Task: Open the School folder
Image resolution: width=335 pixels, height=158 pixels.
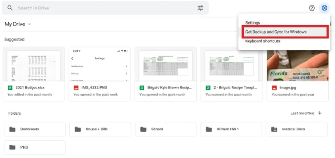Action: pyautogui.click(x=166, y=129)
